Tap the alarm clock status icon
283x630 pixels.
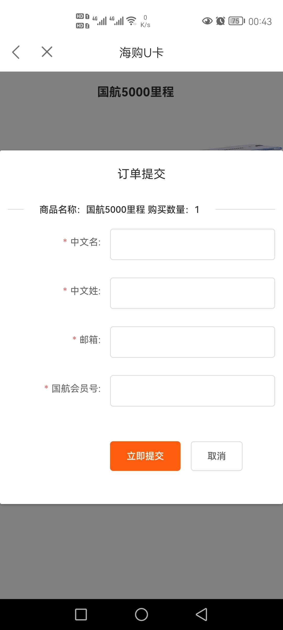point(220,21)
